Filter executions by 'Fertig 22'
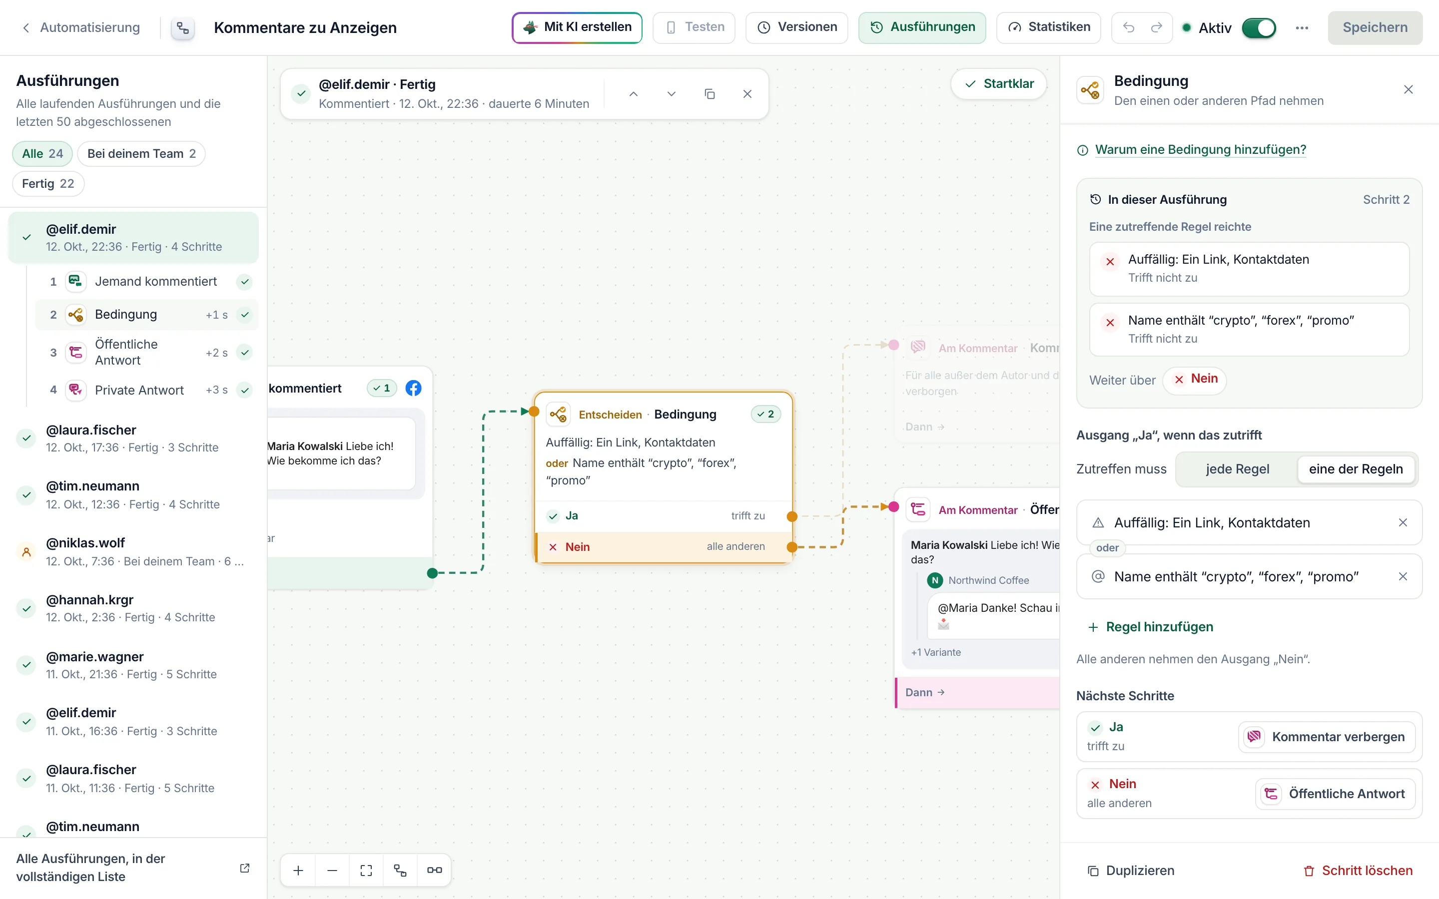1439x899 pixels. (x=48, y=184)
